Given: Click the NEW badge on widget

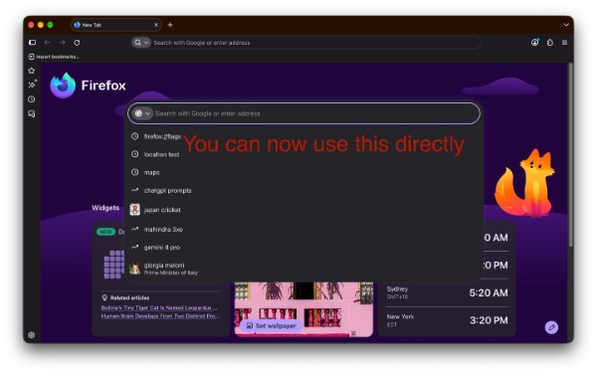Looking at the screenshot, I should 105,232.
